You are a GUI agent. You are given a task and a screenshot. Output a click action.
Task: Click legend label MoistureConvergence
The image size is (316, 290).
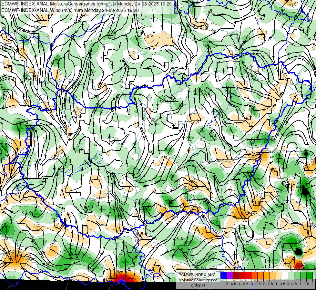(198, 280)
